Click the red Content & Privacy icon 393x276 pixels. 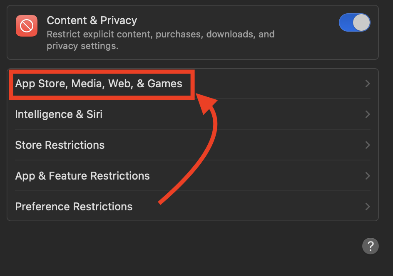point(27,26)
